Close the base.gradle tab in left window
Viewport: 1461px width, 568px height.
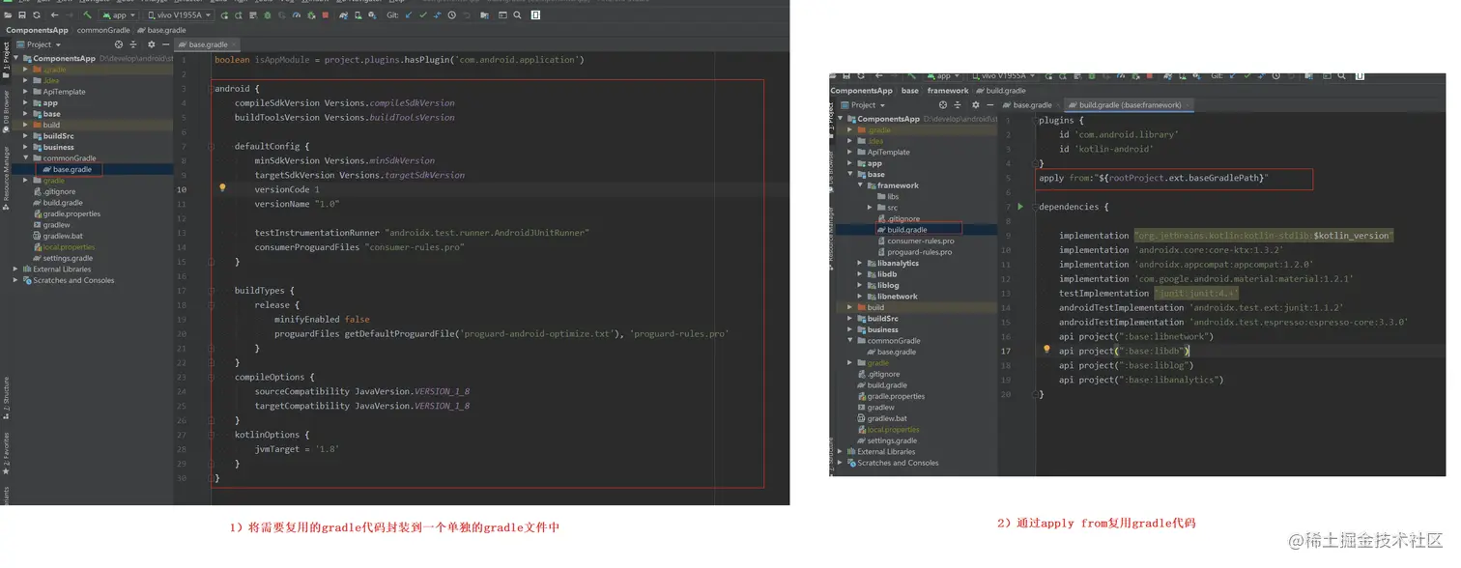click(235, 44)
